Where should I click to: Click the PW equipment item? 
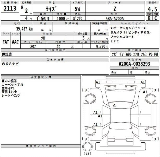[x=156, y=54]
